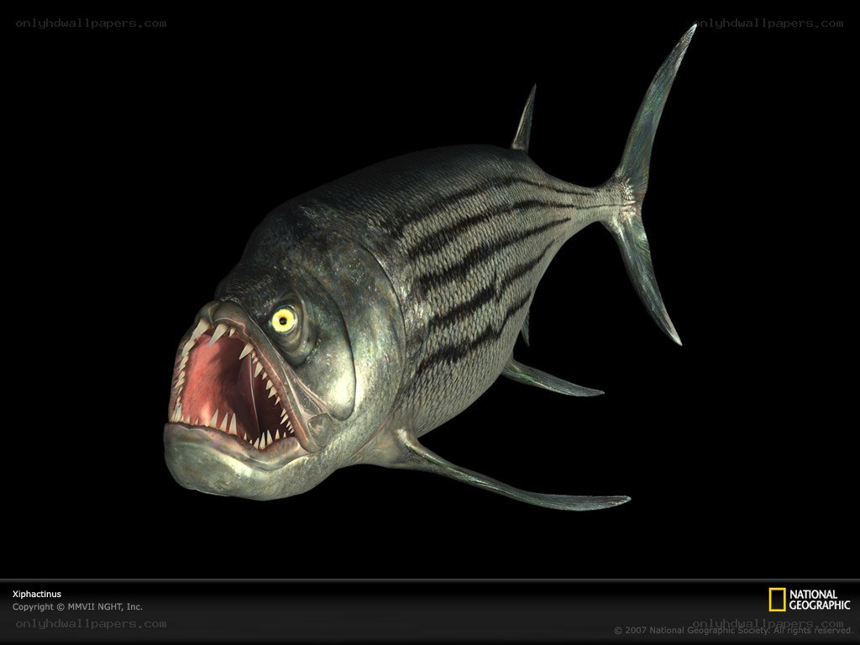Click the 'Xiphactinus' title text
This screenshot has height=645, width=860.
point(37,594)
